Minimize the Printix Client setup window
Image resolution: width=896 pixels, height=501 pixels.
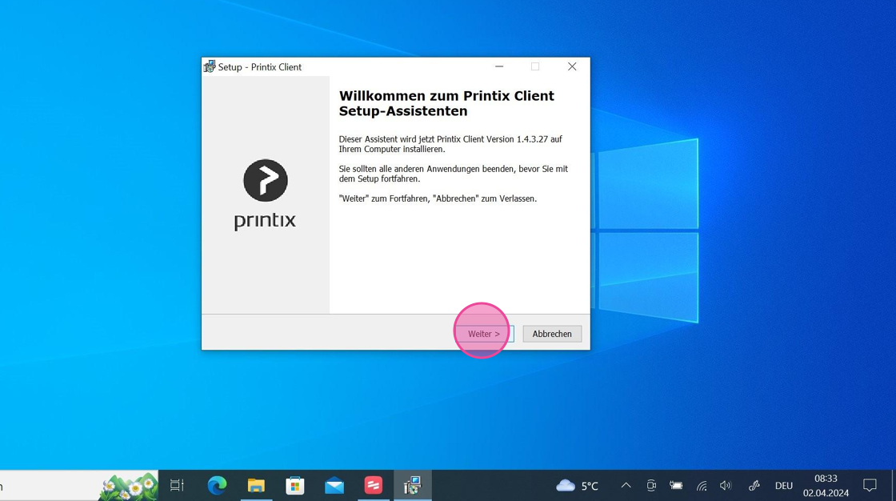point(499,66)
